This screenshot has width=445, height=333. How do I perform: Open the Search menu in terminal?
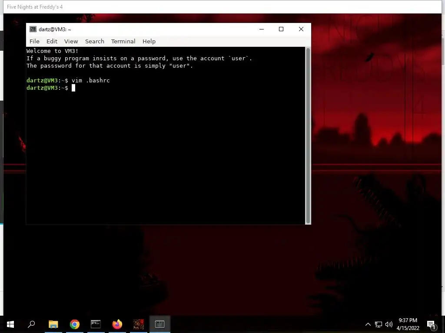click(94, 41)
